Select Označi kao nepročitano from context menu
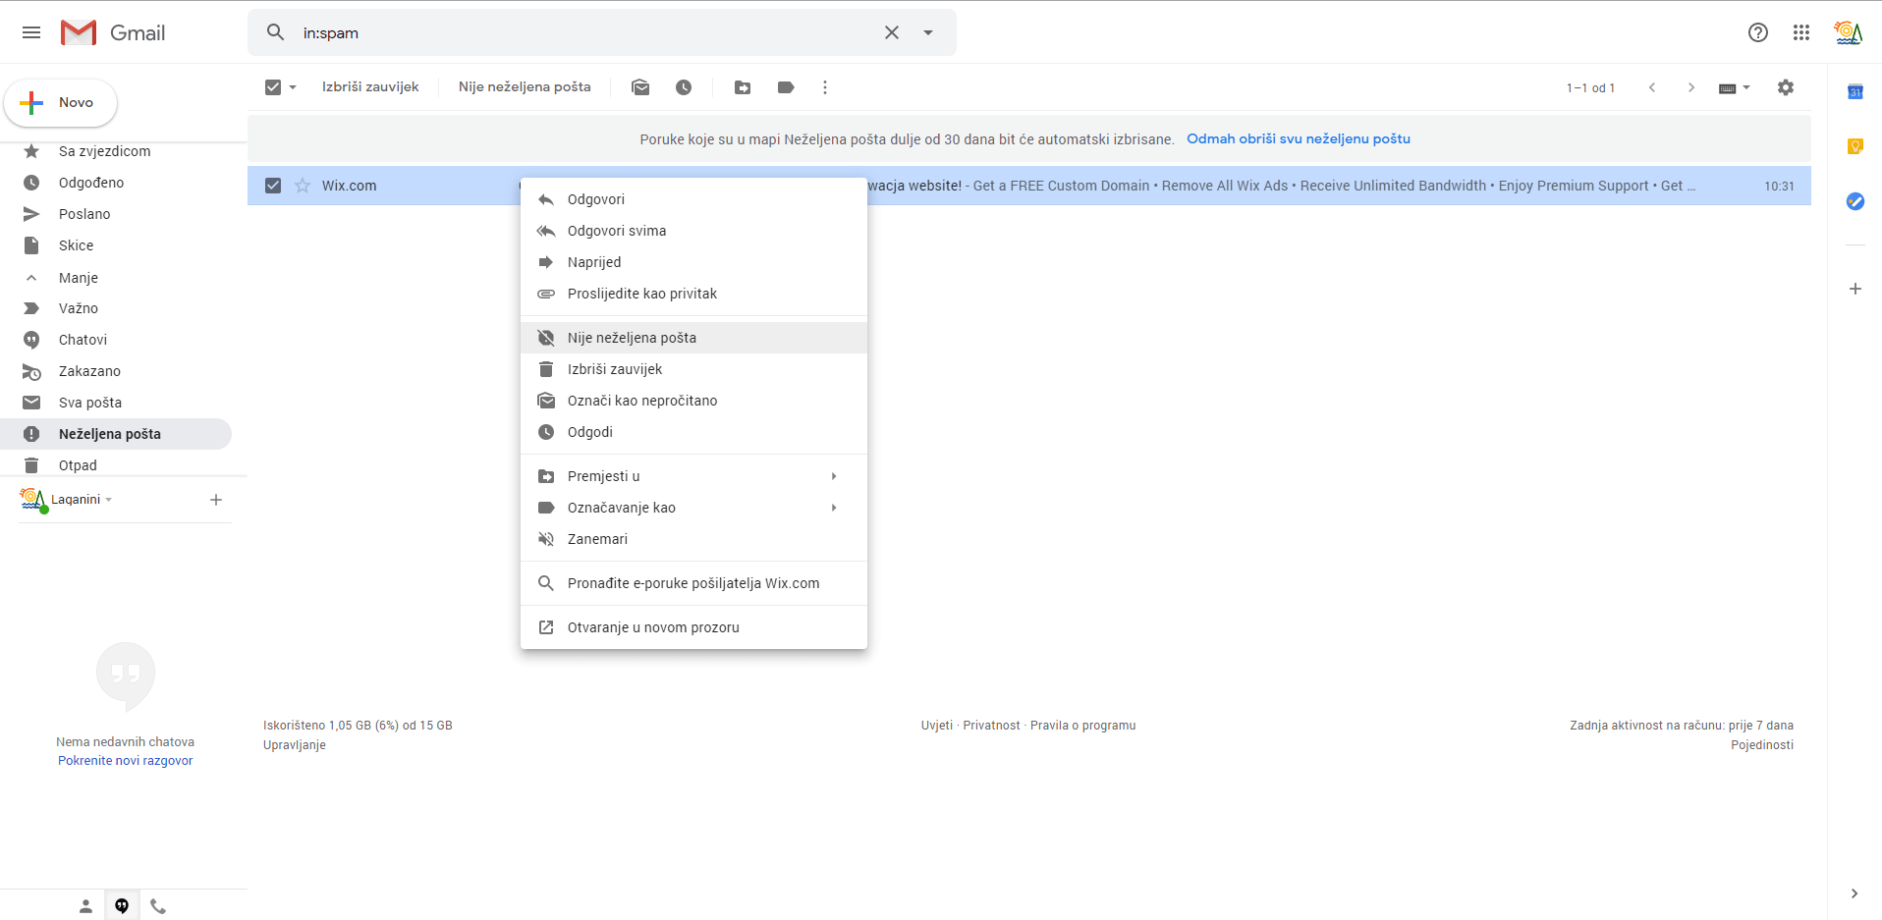Image resolution: width=1882 pixels, height=920 pixels. click(x=641, y=401)
